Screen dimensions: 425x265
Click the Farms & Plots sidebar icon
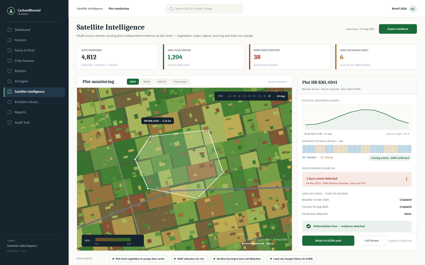click(x=9, y=50)
